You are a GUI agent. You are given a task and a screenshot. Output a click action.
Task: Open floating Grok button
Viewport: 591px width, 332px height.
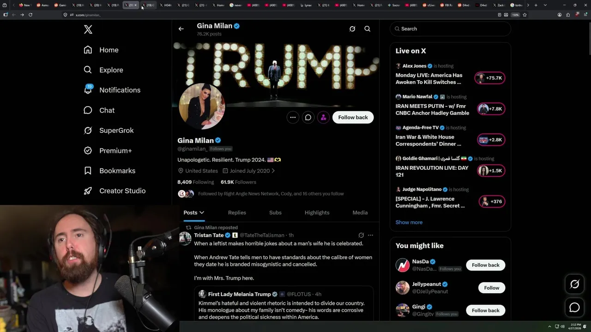(575, 285)
